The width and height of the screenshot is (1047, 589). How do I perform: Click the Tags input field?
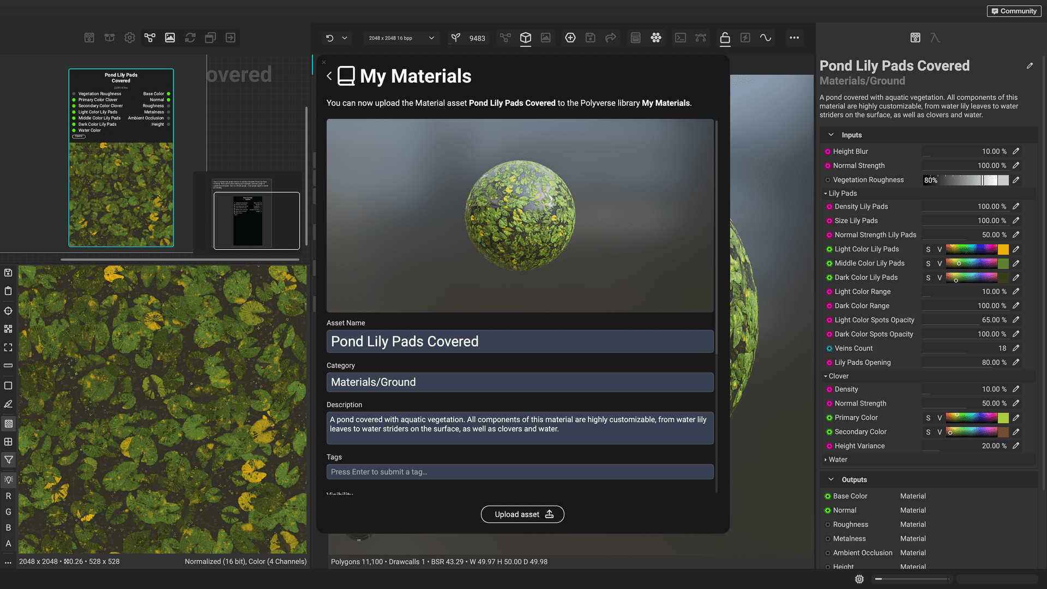tap(519, 472)
